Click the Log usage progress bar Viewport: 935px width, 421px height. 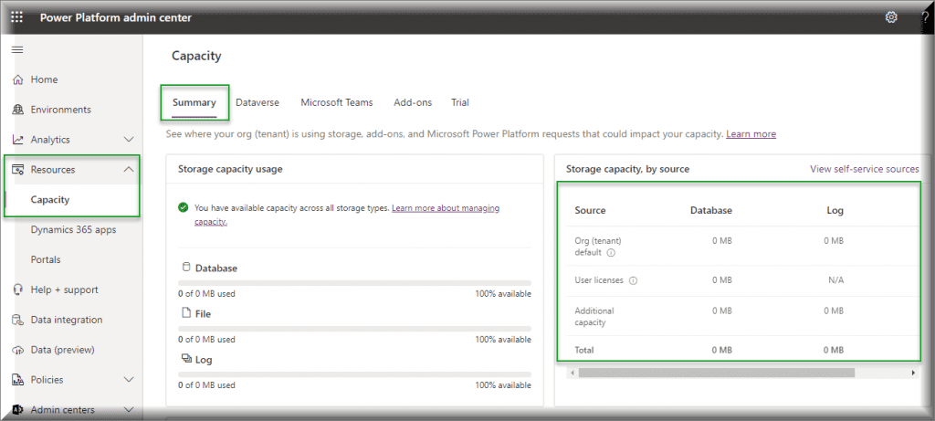click(x=354, y=374)
